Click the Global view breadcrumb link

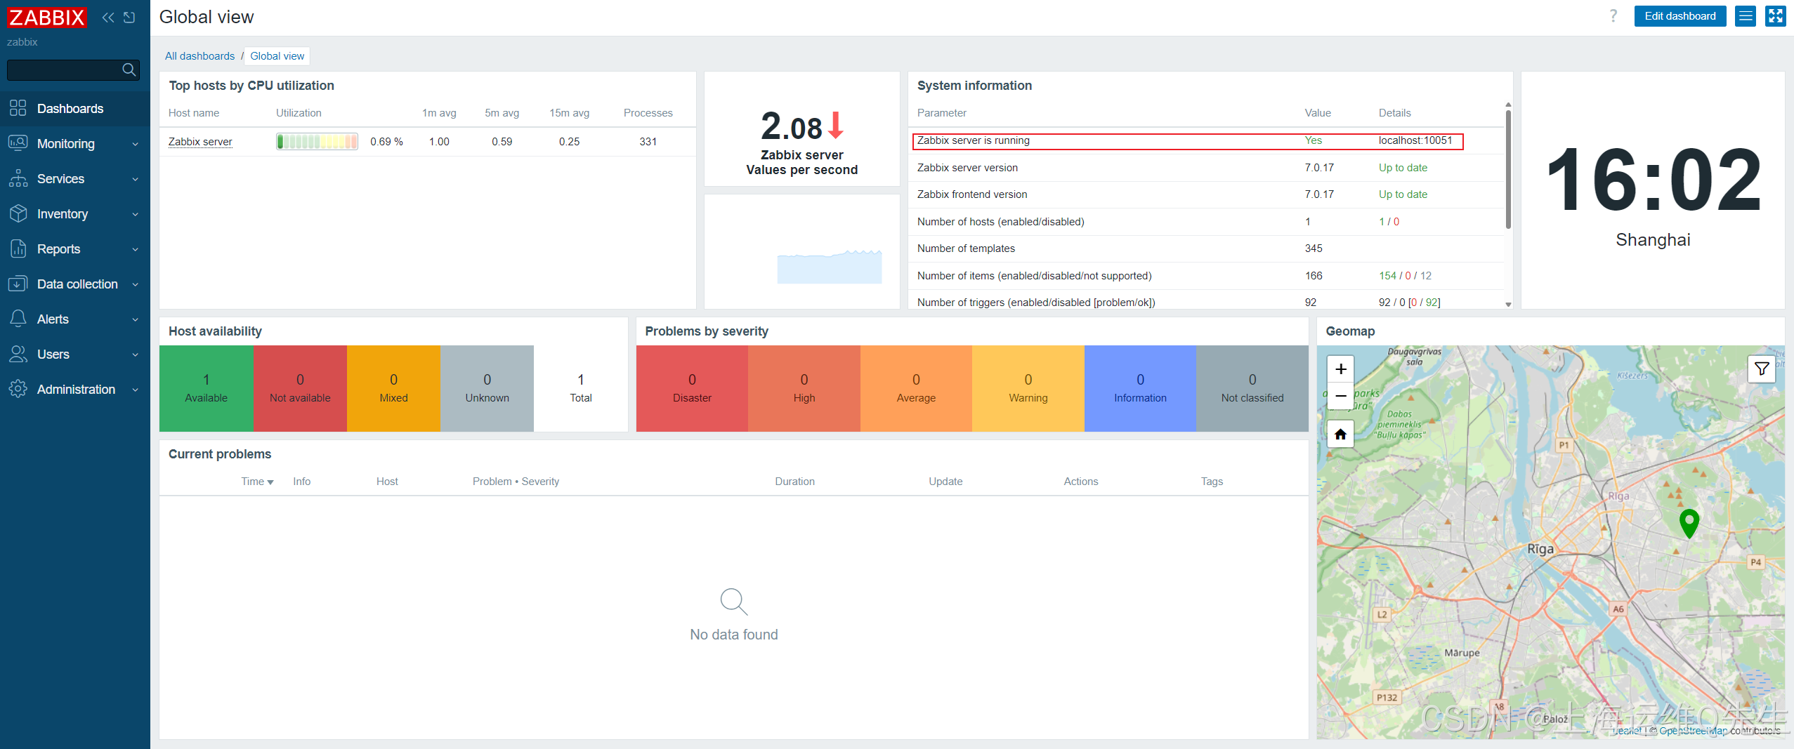(277, 56)
